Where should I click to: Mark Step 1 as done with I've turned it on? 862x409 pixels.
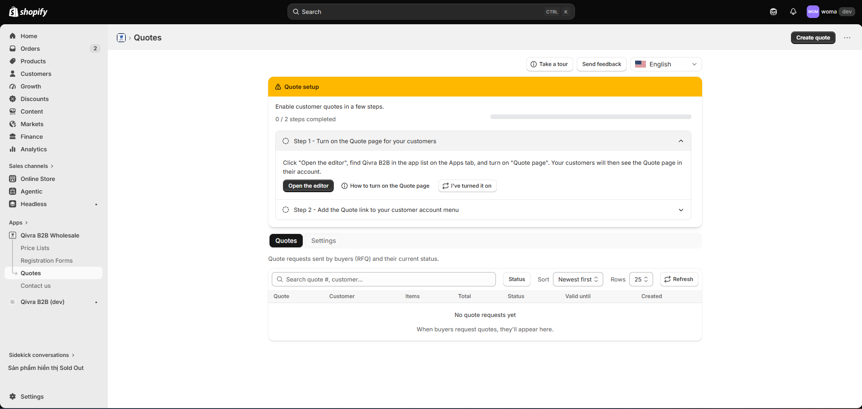(x=467, y=186)
